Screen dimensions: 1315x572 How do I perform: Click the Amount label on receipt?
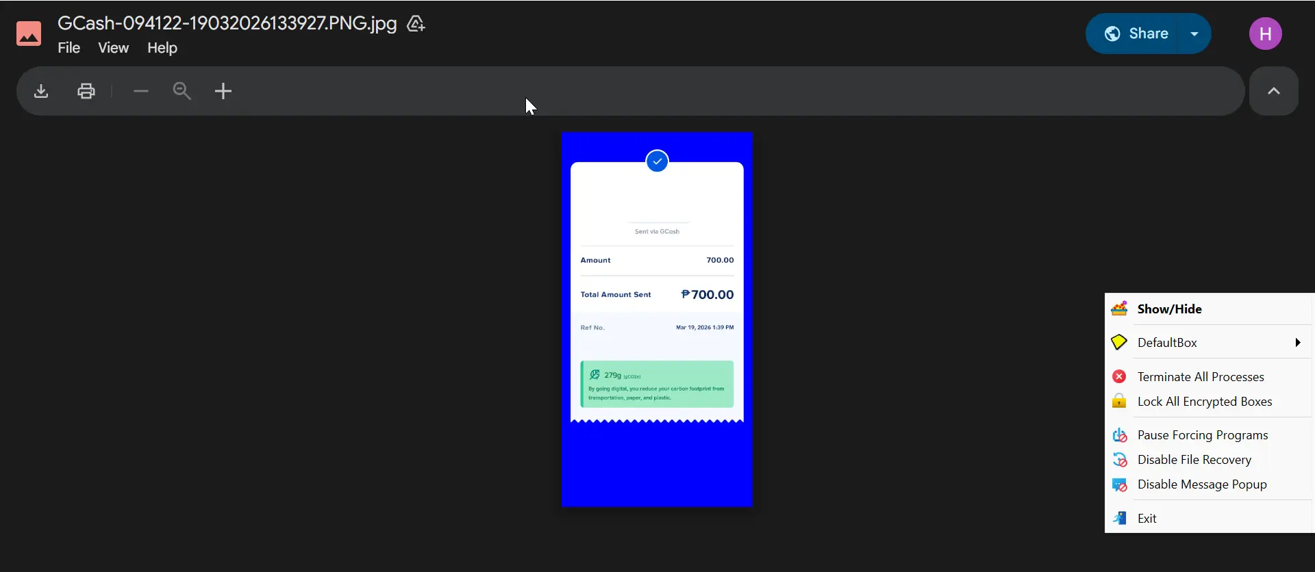[595, 261]
